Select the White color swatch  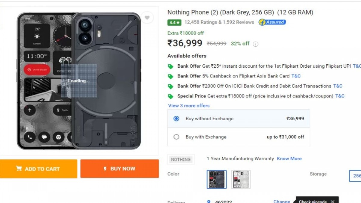click(x=241, y=179)
